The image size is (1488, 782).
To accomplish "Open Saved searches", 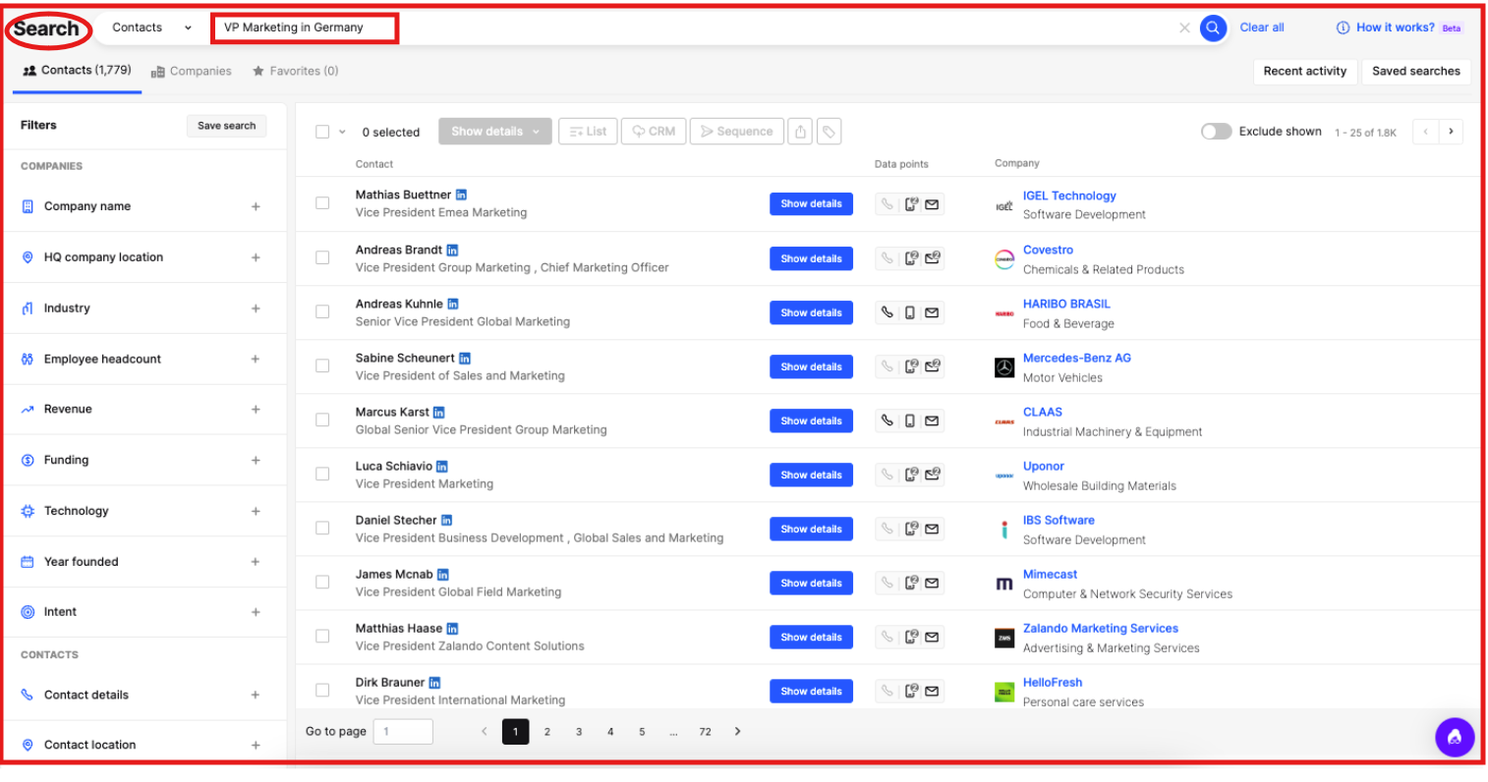I will 1415,71.
